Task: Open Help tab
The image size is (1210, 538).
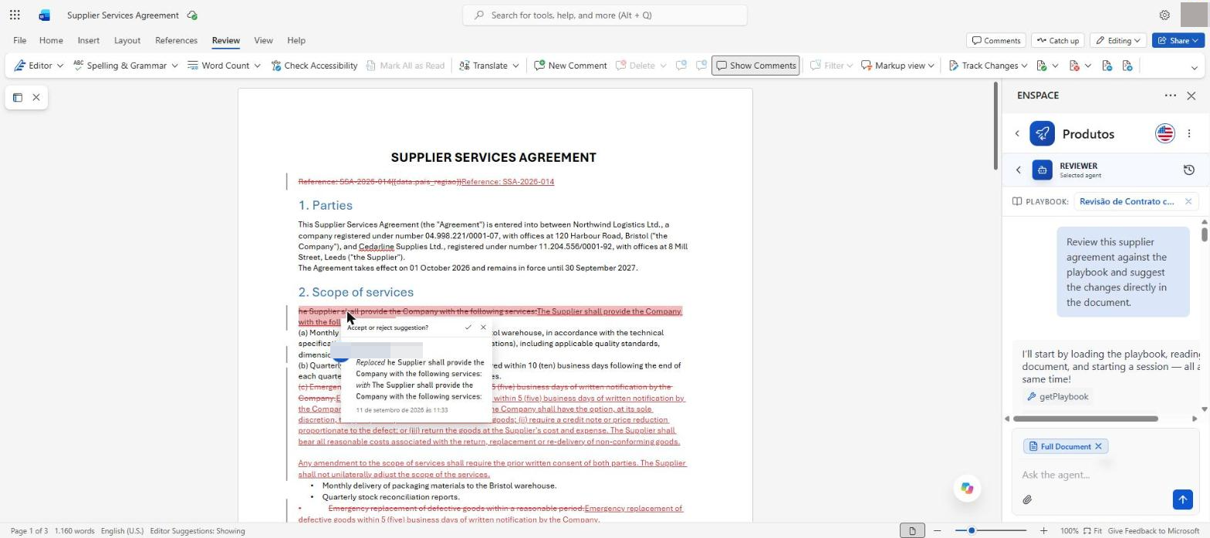Action: pyautogui.click(x=296, y=40)
